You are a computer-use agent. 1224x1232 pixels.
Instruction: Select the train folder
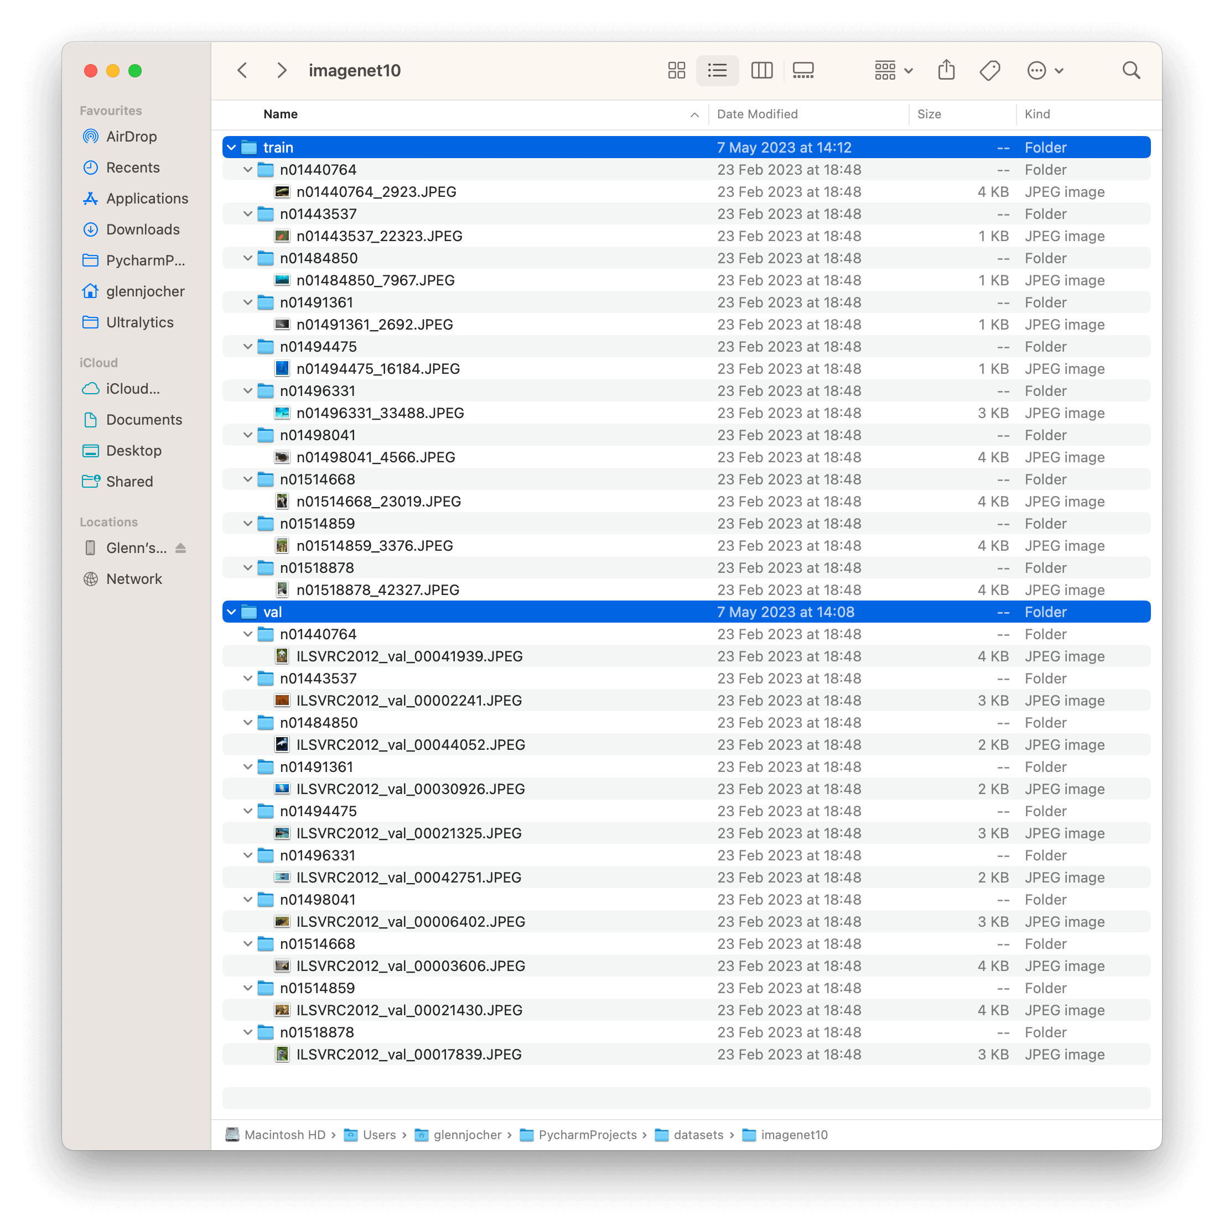tap(278, 147)
